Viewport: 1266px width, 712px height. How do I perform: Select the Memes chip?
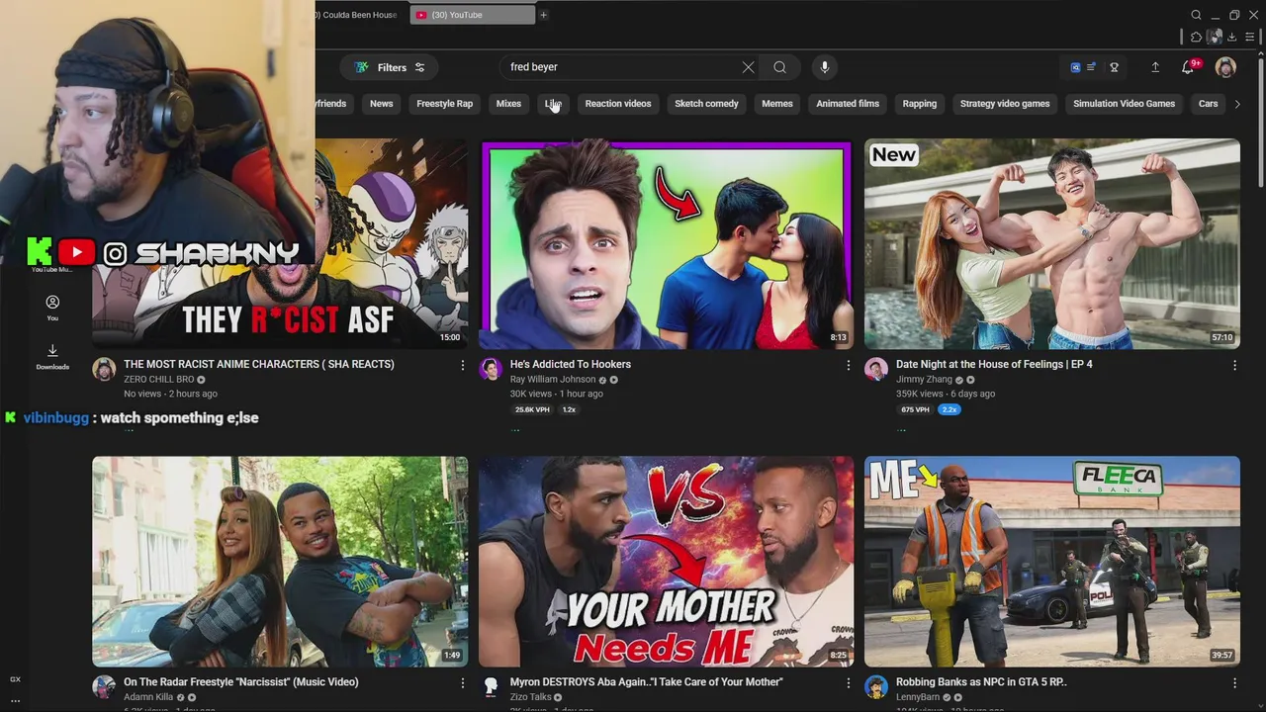point(777,104)
